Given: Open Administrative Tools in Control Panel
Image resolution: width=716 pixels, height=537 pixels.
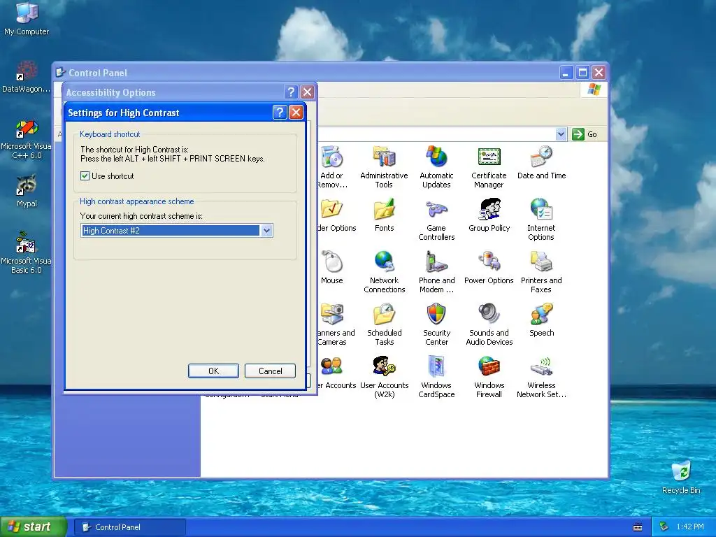Looking at the screenshot, I should click(384, 167).
